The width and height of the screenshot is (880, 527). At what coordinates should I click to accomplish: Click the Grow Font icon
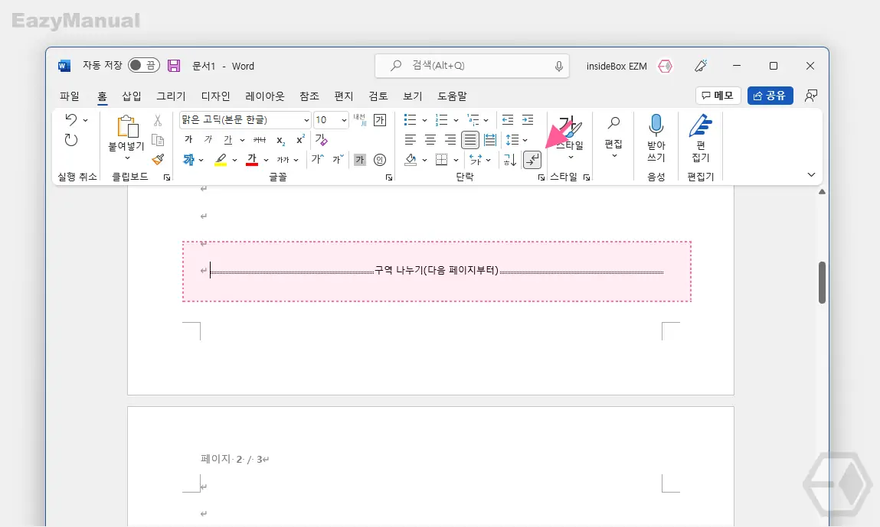(318, 159)
